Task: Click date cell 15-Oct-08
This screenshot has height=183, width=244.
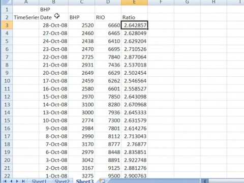Action: (54, 97)
